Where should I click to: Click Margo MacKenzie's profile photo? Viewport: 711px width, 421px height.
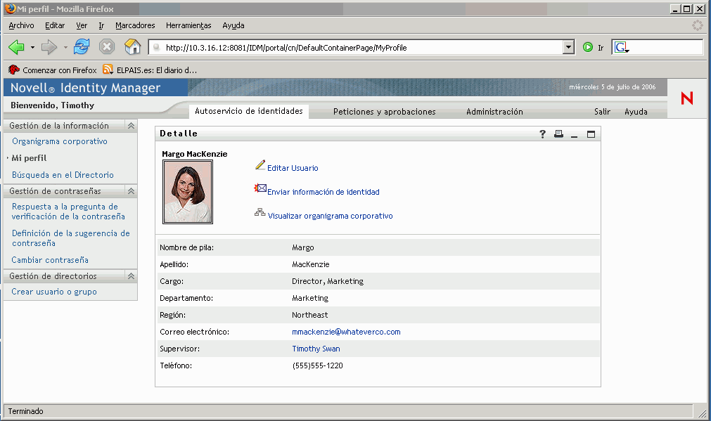(x=188, y=192)
